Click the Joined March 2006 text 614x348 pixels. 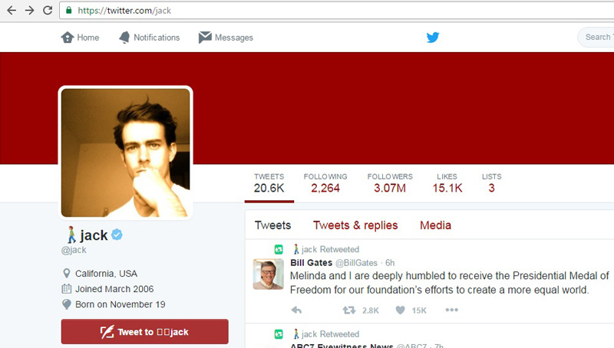pyautogui.click(x=114, y=289)
